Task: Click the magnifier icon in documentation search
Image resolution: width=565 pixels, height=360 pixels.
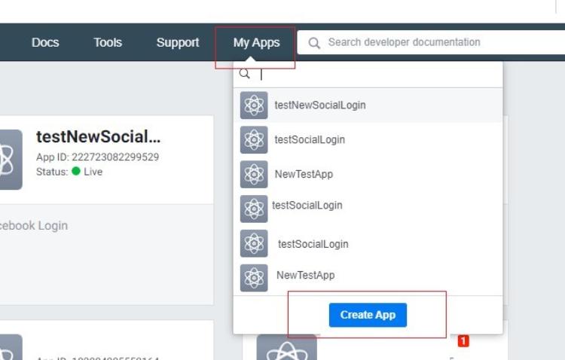Action: 314,43
